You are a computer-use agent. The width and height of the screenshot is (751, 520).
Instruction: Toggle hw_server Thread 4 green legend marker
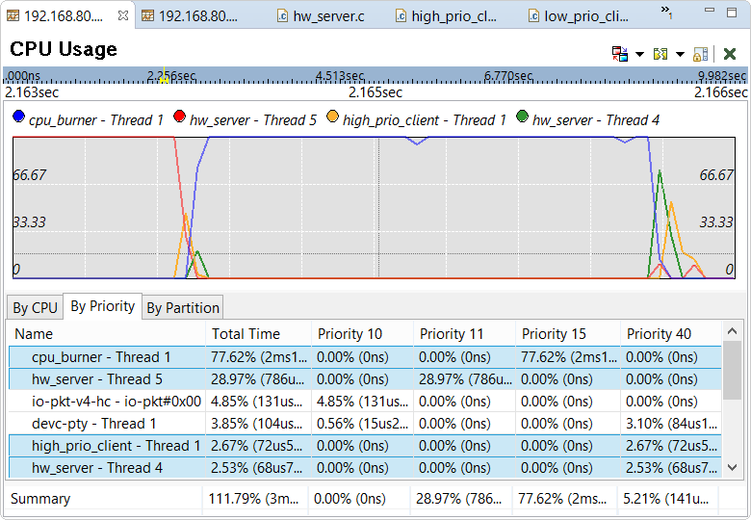tap(522, 117)
